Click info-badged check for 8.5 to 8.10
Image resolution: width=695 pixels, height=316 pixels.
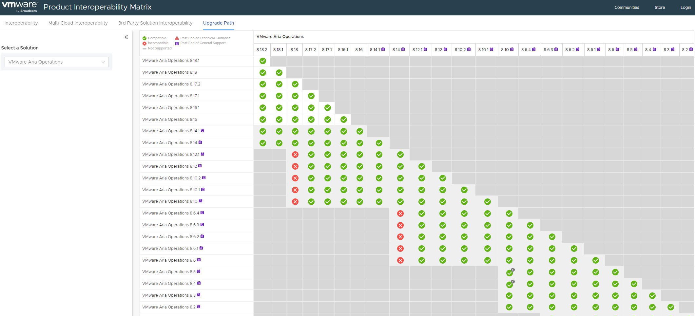pos(510,272)
